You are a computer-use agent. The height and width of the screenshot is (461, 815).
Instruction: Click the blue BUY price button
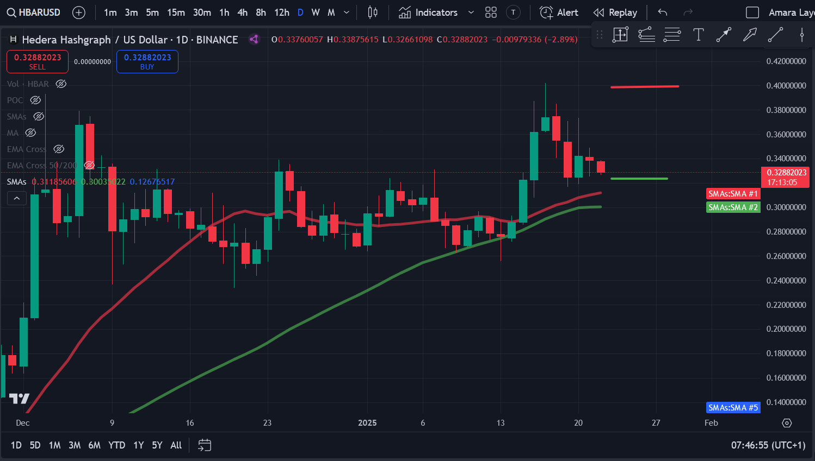coord(147,61)
